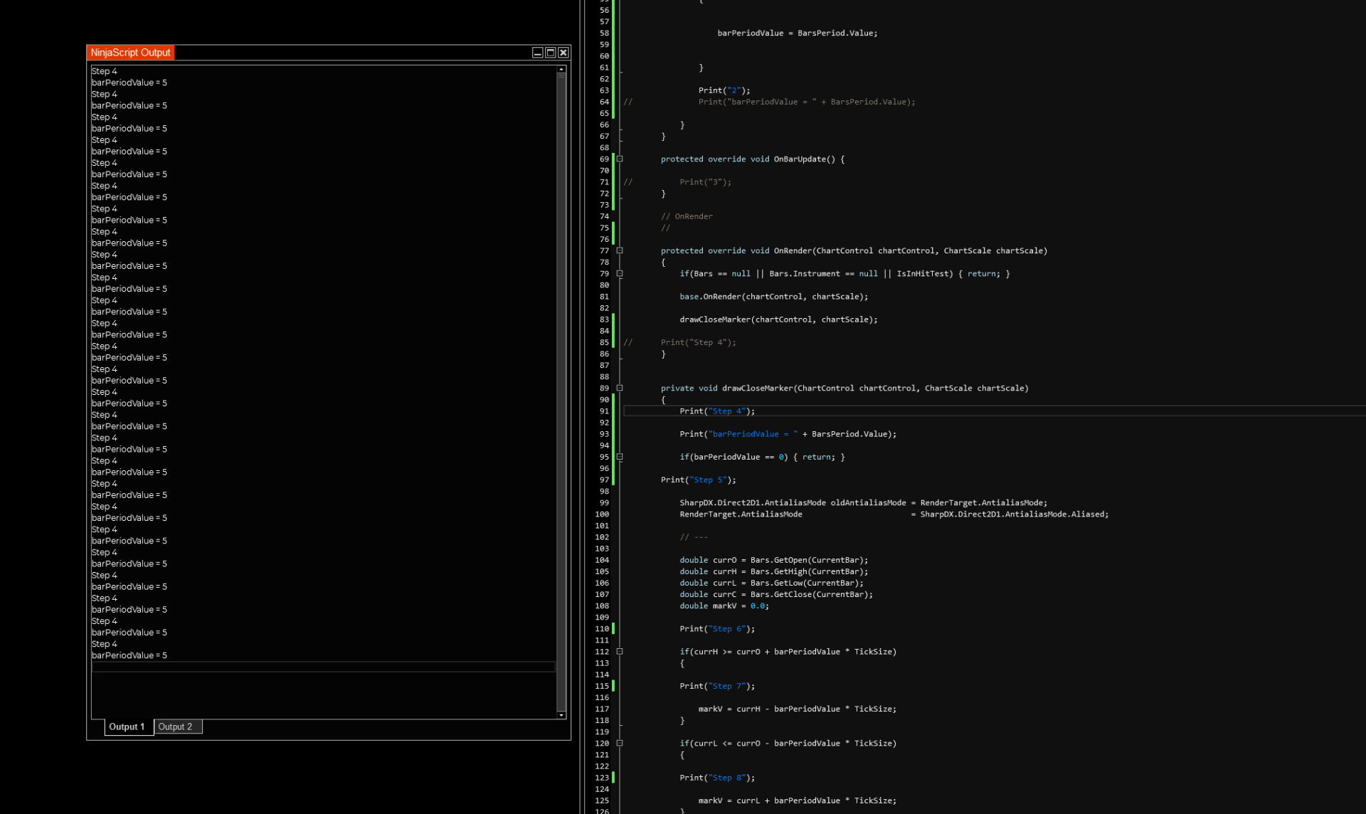Place cursor on Print("Step 5") line
Screen dimensions: 1366x814
click(698, 480)
